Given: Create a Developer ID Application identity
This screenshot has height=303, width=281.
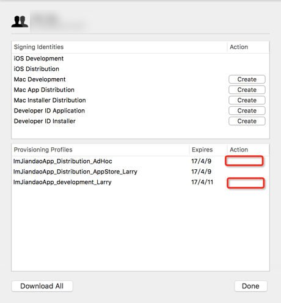Looking at the screenshot, I should [247, 111].
